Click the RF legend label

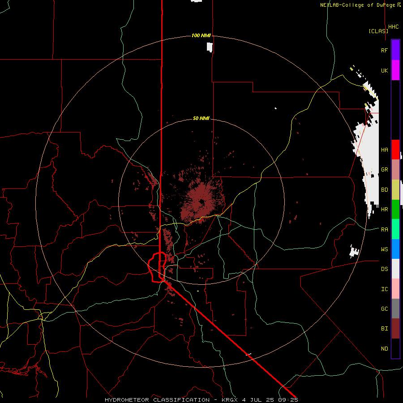point(384,50)
